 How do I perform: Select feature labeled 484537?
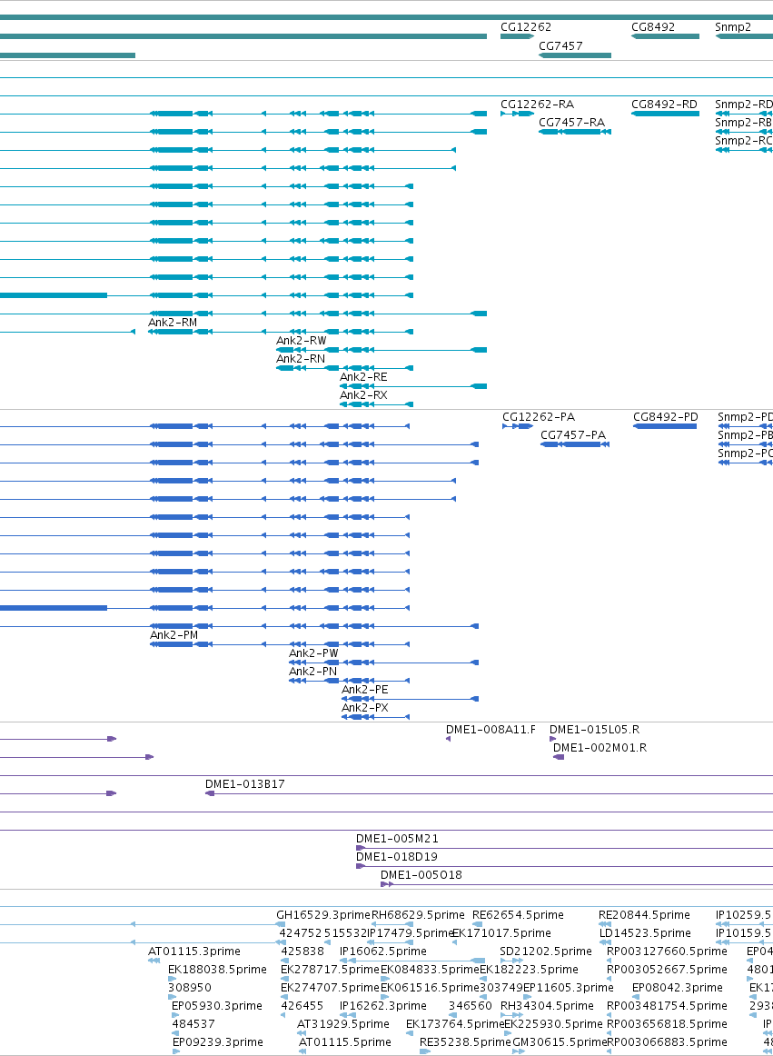click(x=193, y=1024)
